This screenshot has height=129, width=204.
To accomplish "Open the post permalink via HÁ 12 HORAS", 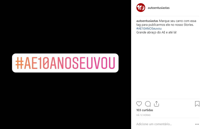I will point(143,115).
